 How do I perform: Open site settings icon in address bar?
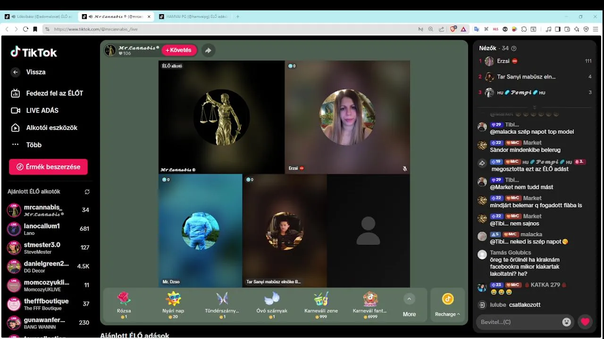(x=47, y=29)
